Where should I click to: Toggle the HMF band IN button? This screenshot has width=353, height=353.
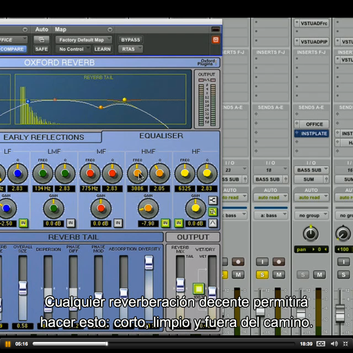[x=165, y=223]
